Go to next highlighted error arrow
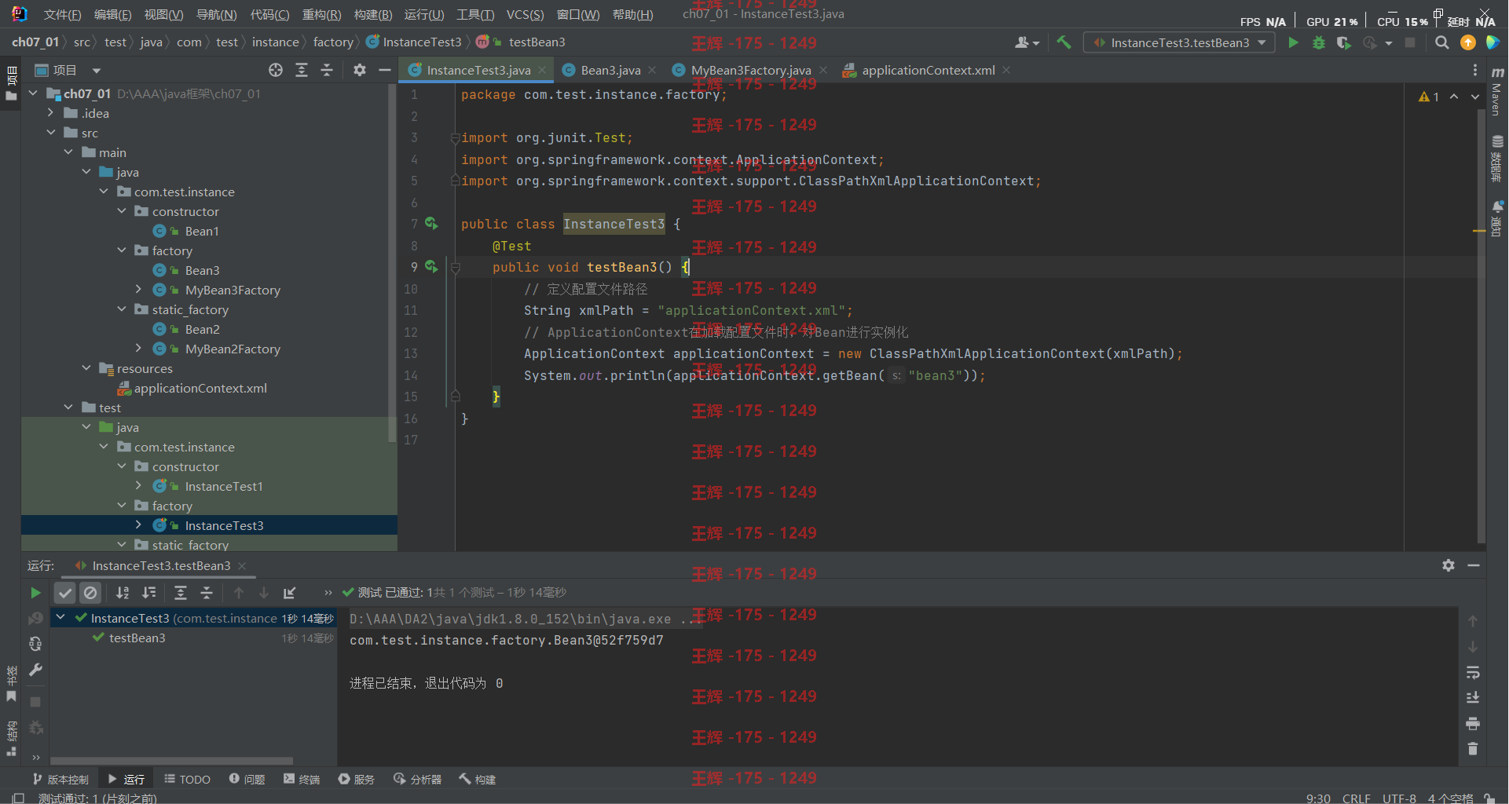Image resolution: width=1509 pixels, height=804 pixels. (1475, 97)
